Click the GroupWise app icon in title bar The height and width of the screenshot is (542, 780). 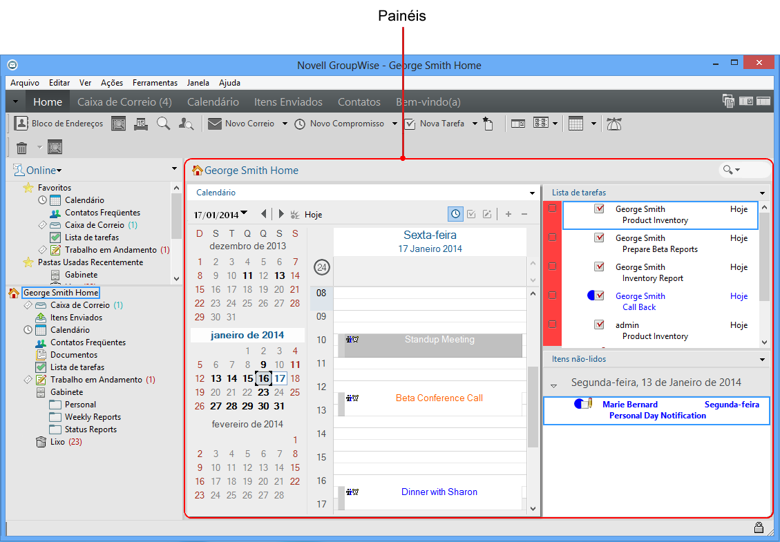13,65
